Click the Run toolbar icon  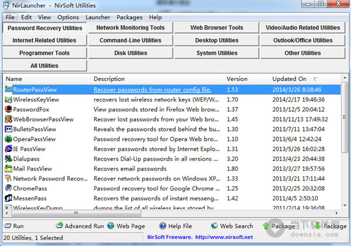[8, 226]
